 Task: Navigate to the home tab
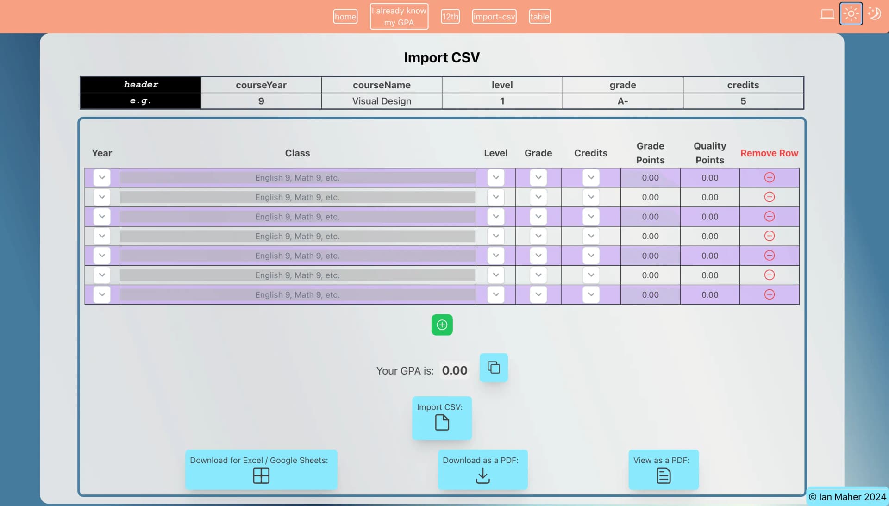345,17
